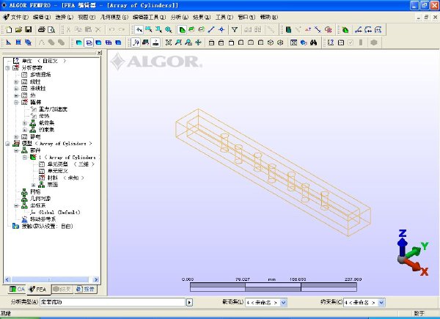Click the ALGOR application icon left of 文件 menu

click(x=6, y=17)
